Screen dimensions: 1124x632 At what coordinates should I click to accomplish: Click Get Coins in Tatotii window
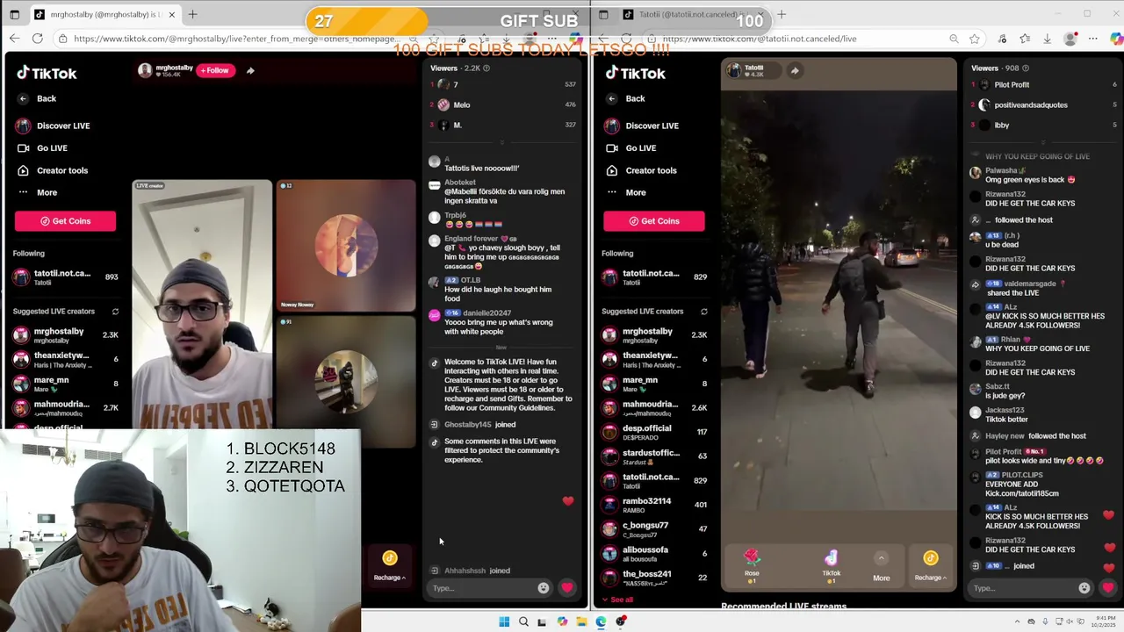coord(653,221)
